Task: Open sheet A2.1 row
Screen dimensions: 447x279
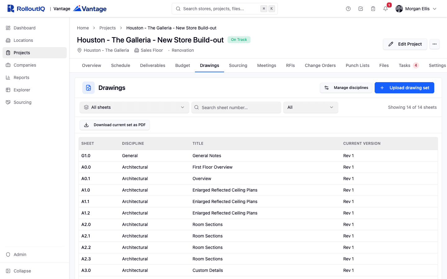Action: [x=258, y=236]
